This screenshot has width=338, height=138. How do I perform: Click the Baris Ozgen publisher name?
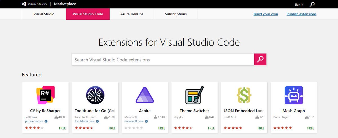[281, 117]
